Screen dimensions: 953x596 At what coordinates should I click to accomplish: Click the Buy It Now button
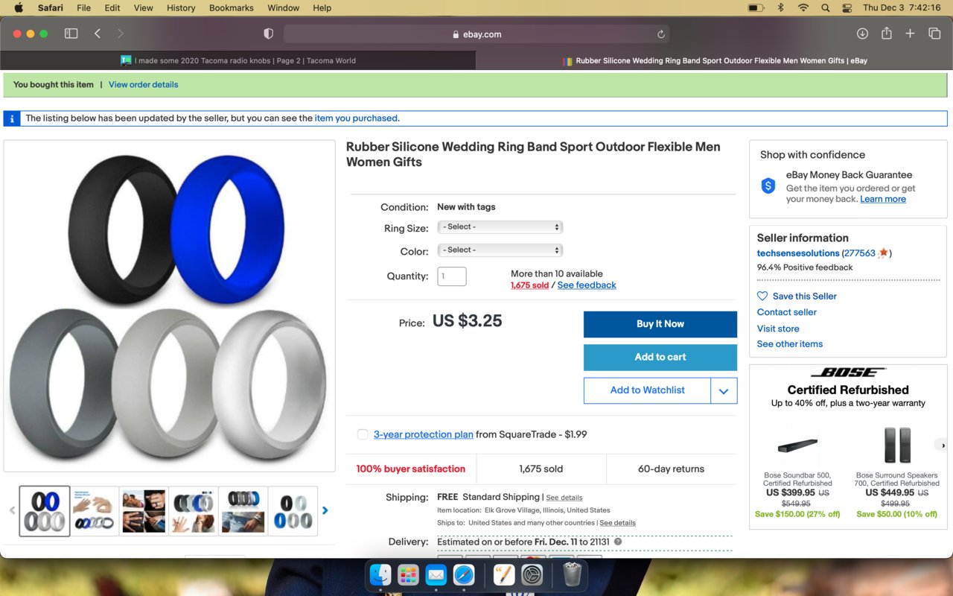(660, 324)
